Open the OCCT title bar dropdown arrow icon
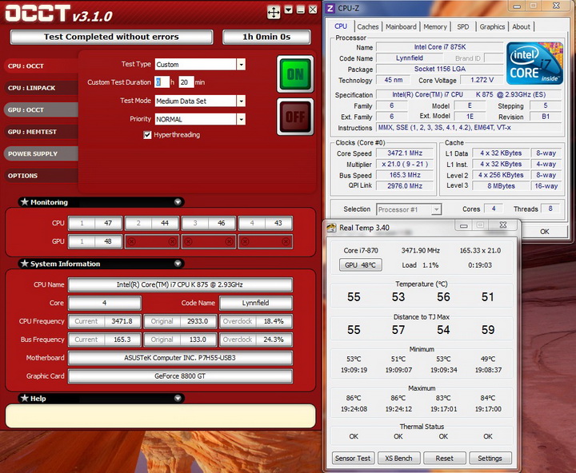The width and height of the screenshot is (576, 473). (289, 10)
